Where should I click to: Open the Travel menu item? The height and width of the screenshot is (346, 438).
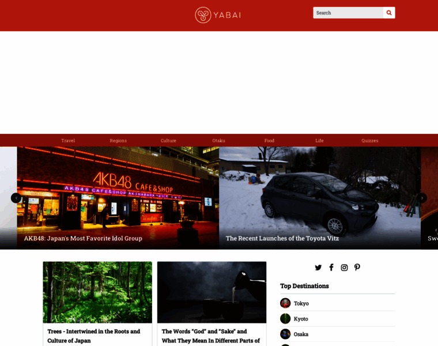click(68, 141)
